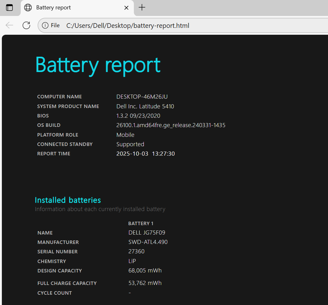Click the OS build version string
This screenshot has height=305, width=328.
pos(171,125)
